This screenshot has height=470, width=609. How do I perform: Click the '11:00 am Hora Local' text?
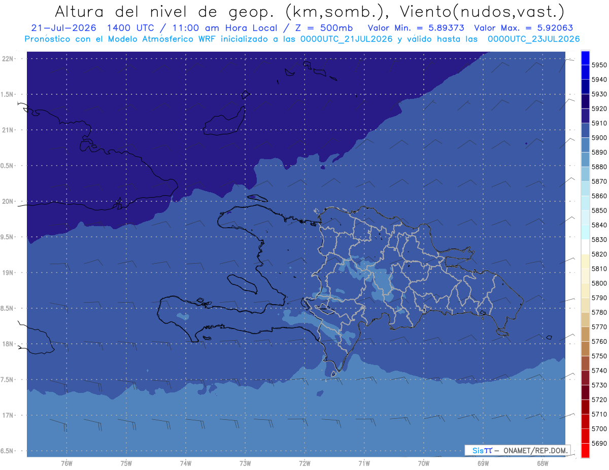(x=220, y=28)
